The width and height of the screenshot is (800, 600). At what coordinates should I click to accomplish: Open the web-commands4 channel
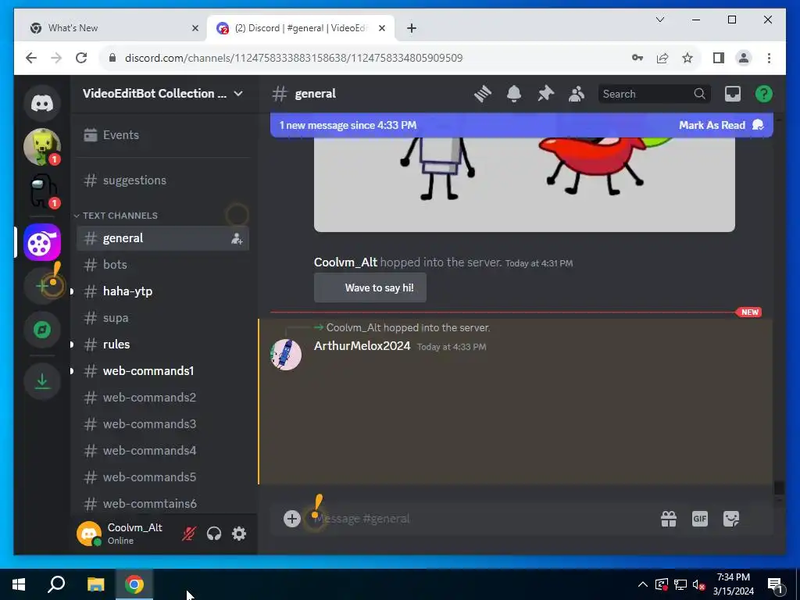[x=162, y=451]
